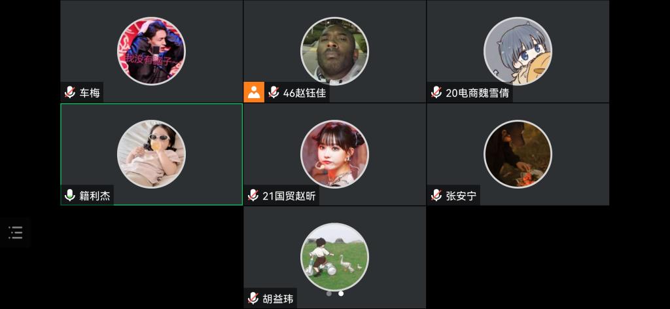Click muted mic icon beside 21国贸赵昕

[x=253, y=195]
